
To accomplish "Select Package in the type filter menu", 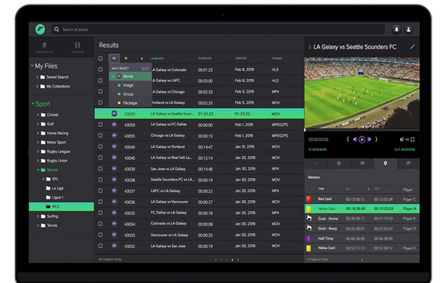I will pyautogui.click(x=130, y=103).
